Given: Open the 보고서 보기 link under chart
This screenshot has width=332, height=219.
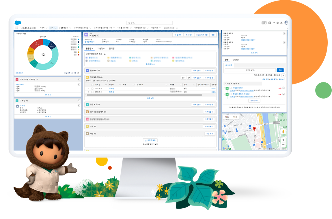Looking at the screenshot, I should click(x=19, y=73).
